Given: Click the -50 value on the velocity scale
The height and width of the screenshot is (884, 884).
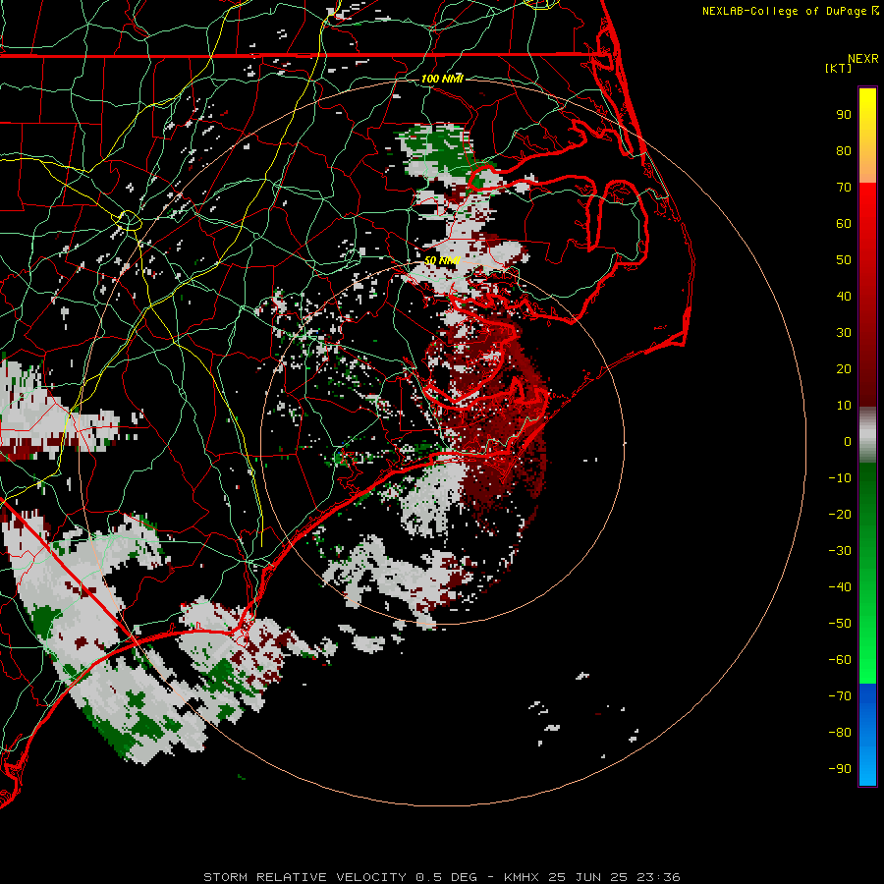Looking at the screenshot, I should pyautogui.click(x=840, y=624).
